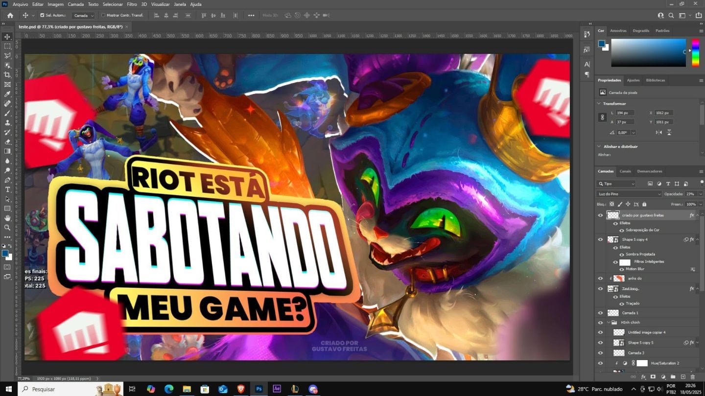The height and width of the screenshot is (396, 705).
Task: Switch to the Amostras tab
Action: point(618,30)
